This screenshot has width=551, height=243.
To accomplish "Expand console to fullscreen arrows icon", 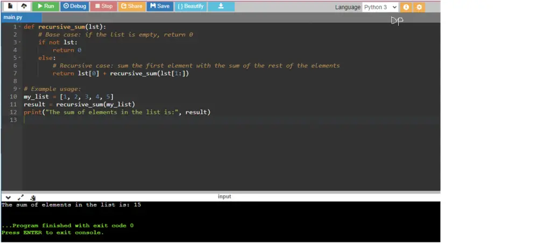I will point(21,197).
